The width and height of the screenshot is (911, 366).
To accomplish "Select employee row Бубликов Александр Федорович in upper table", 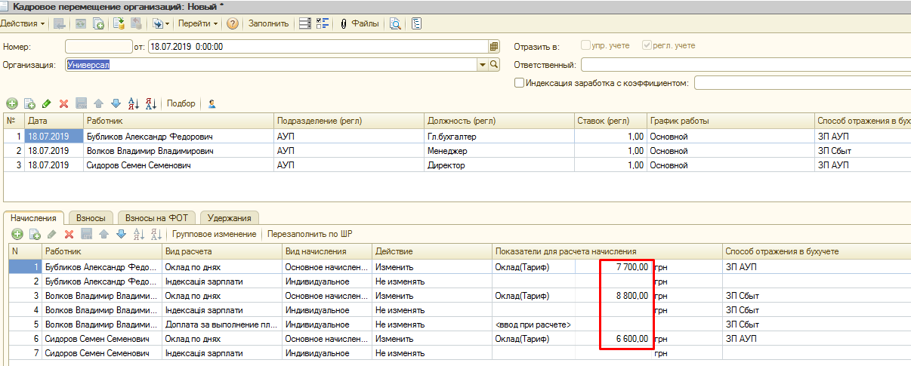I will click(179, 137).
